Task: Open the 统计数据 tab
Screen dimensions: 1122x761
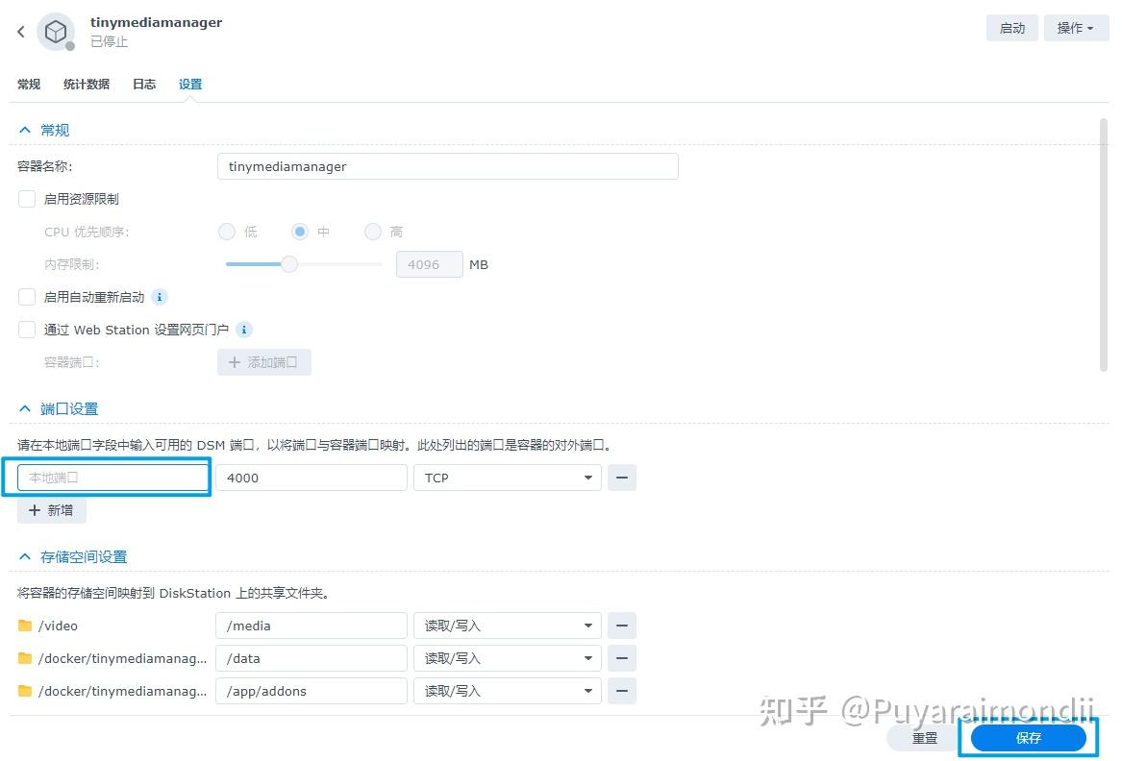Action: (86, 84)
